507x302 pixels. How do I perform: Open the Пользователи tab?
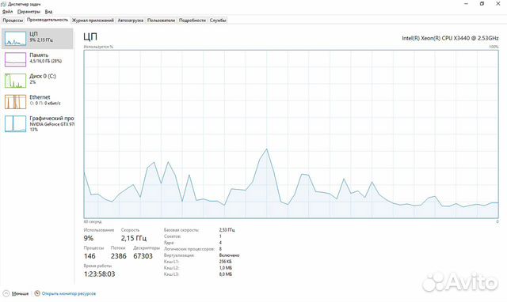click(x=161, y=21)
